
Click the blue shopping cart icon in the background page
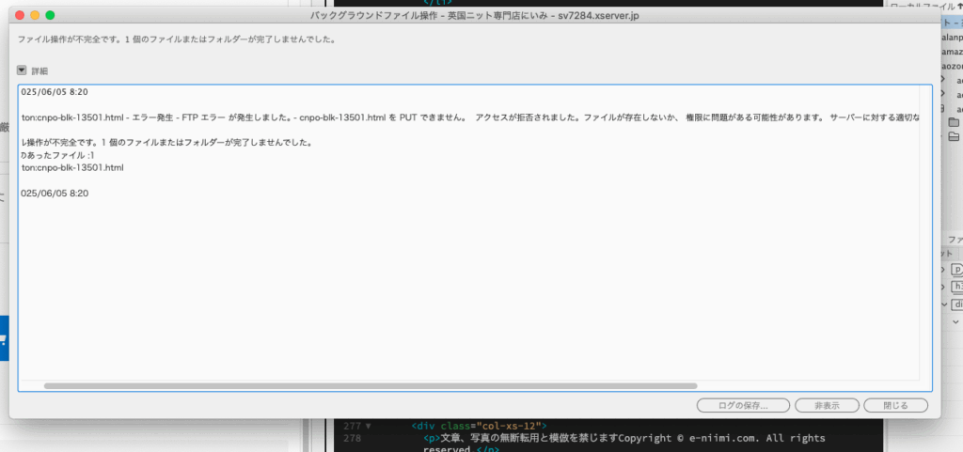click(x=3, y=338)
